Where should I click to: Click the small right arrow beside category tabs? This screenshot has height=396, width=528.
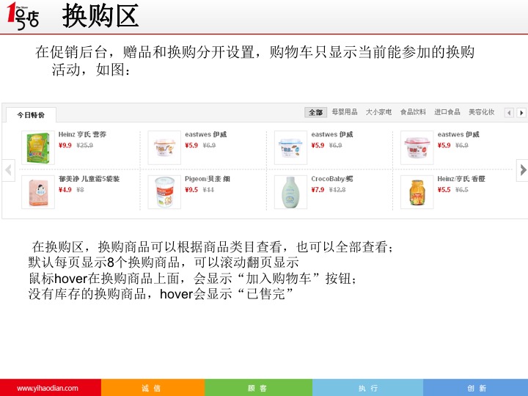pos(521,113)
